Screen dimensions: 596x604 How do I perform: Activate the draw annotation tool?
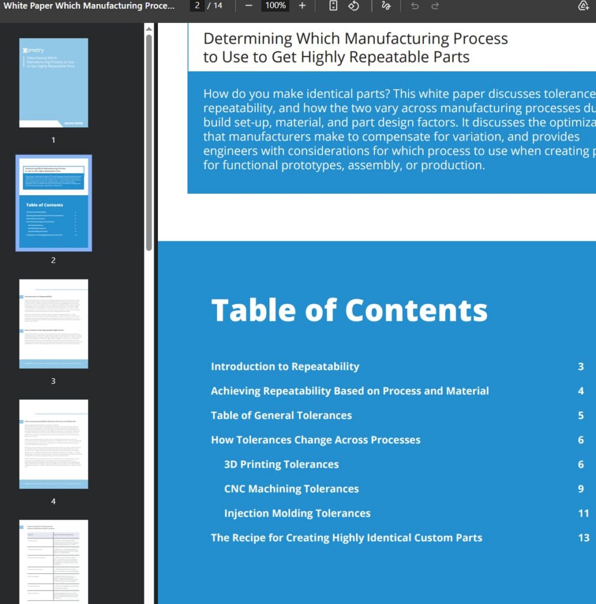(386, 6)
